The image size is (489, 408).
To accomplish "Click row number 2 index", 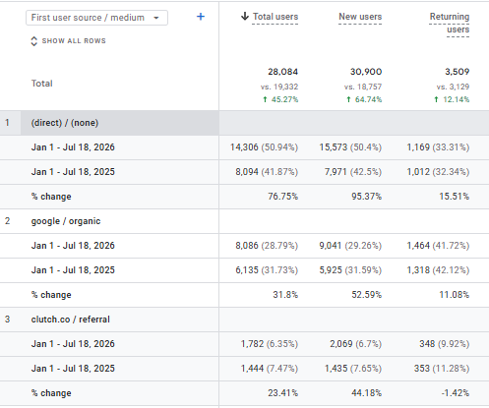I will tap(7, 221).
